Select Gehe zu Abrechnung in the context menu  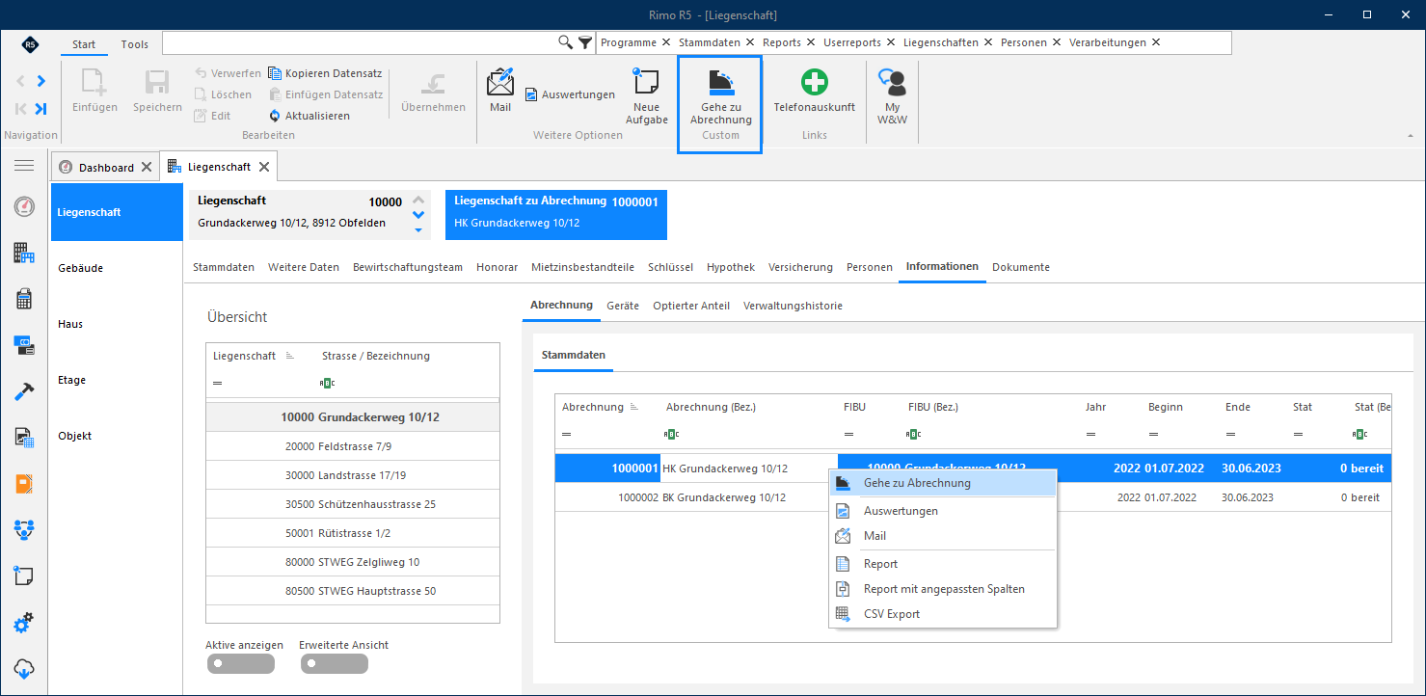click(x=943, y=483)
